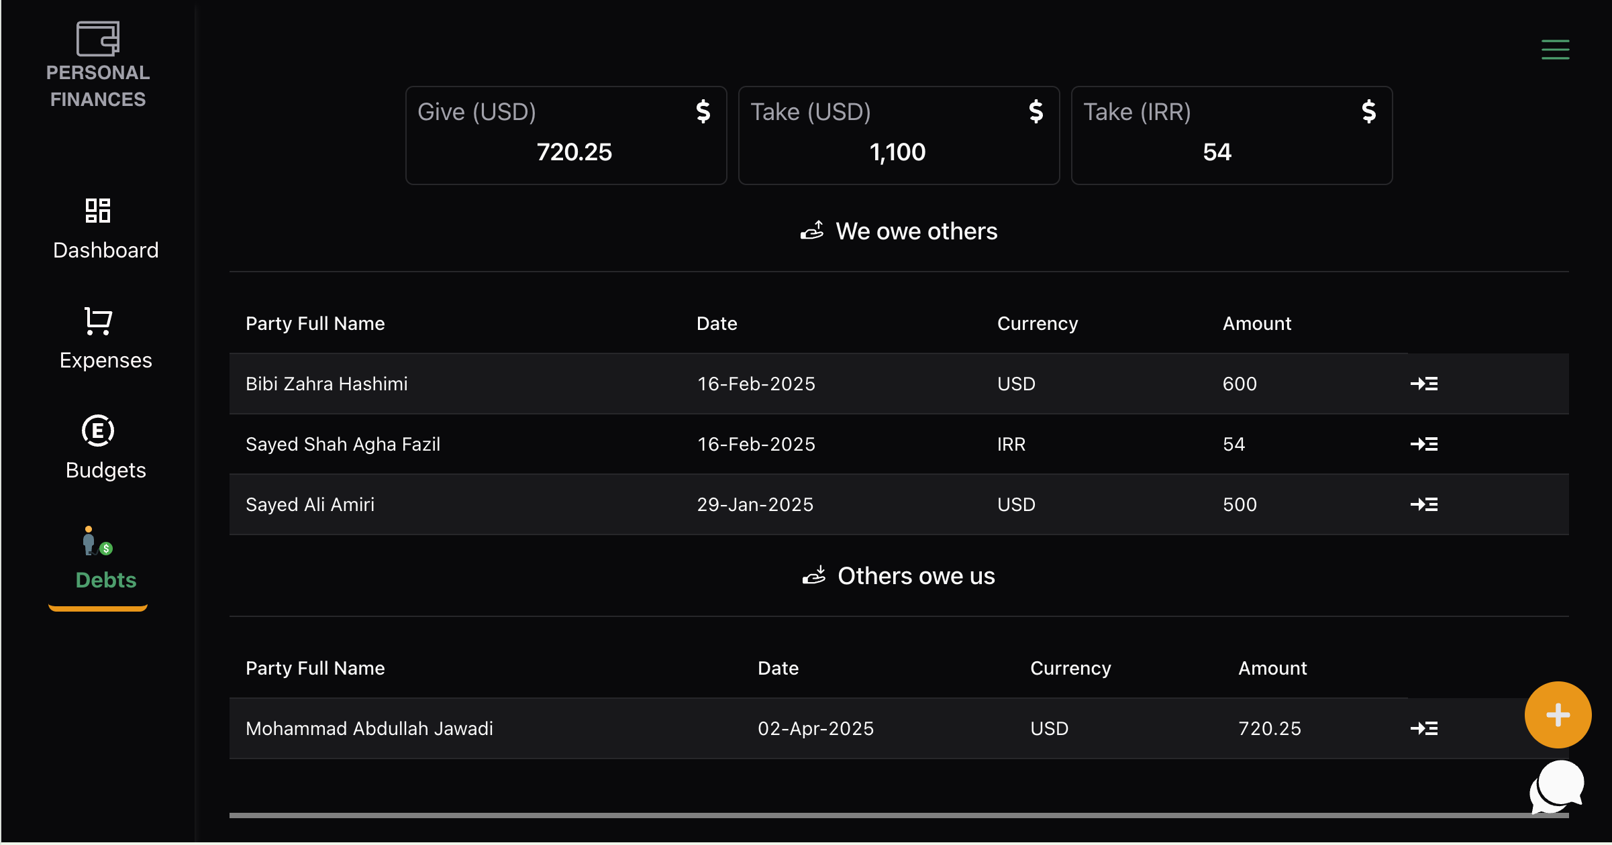Screen dimensions: 1612x845
Task: Click the dollar icon on Take (IRR) card
Action: (x=1368, y=112)
